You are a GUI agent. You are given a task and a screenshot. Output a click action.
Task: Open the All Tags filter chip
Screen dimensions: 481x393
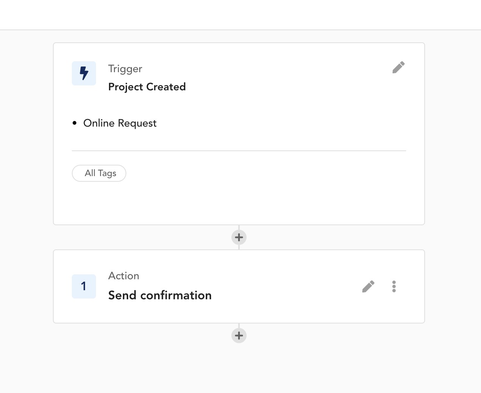point(99,173)
